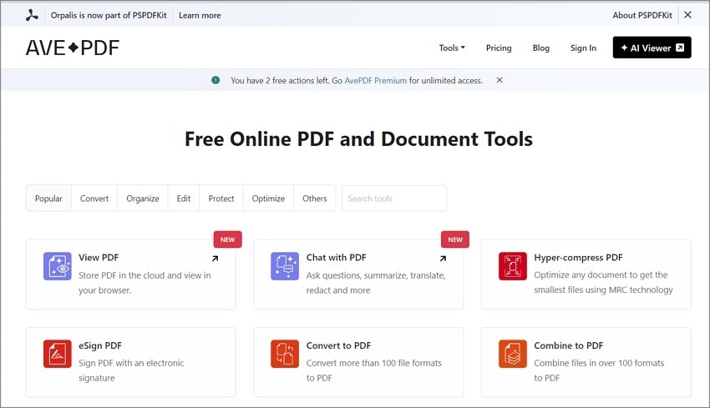The width and height of the screenshot is (710, 408).
Task: Click the eSign PDF title text
Action: coord(100,345)
